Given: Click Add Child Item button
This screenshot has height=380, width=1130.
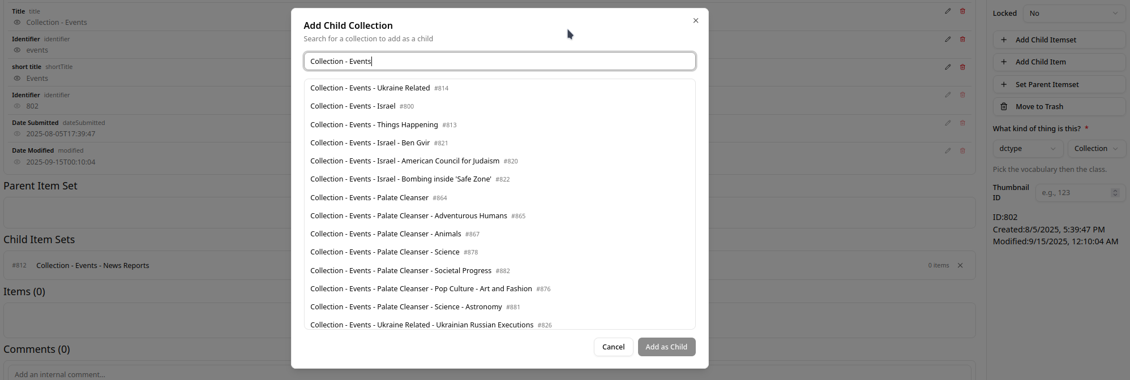Looking at the screenshot, I should [x=1059, y=62].
